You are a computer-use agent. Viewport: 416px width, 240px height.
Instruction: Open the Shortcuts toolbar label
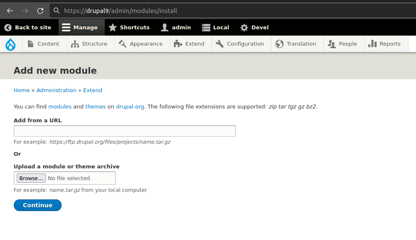(x=135, y=28)
